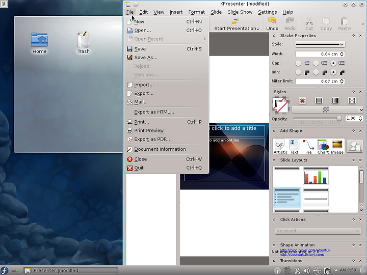Choose Save As from File menu
Screen dimensions: 367x275
pos(166,58)
